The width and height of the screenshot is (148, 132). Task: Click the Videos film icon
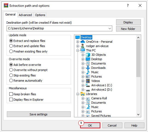(88, 81)
